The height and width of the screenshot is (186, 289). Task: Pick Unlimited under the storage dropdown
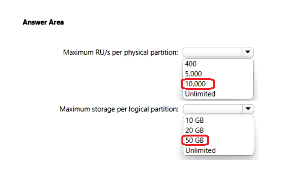200,150
